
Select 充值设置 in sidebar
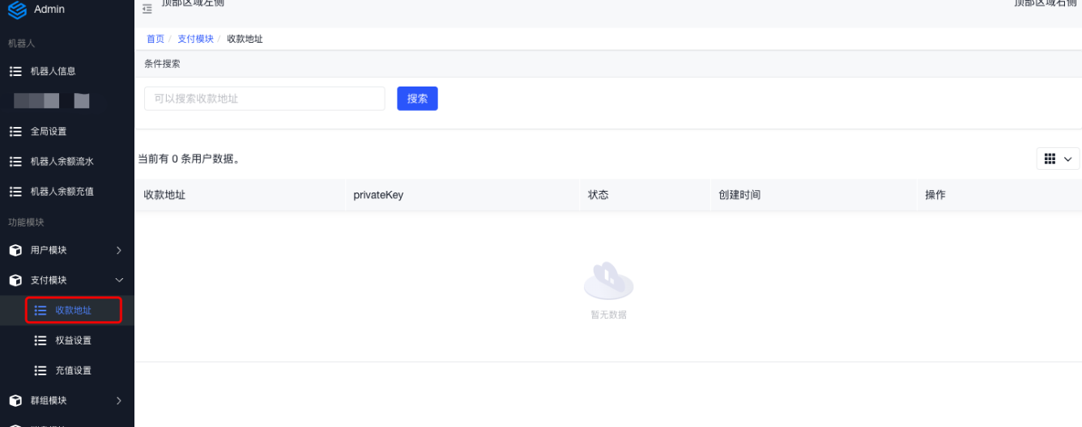[73, 370]
